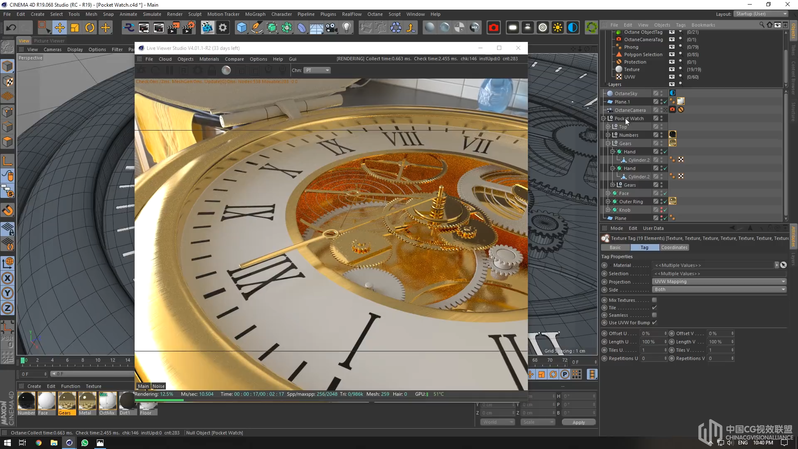
Task: Open Octane Live Viewer red camera icon
Action: [x=493, y=28]
